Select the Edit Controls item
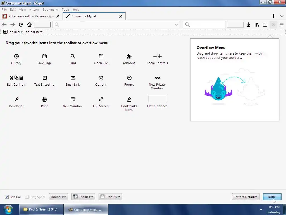 coord(16,81)
